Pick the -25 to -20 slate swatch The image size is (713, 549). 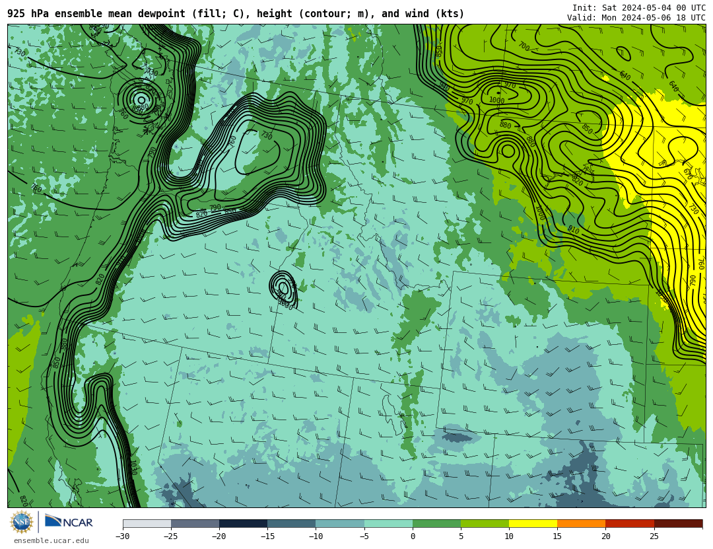click(x=195, y=524)
